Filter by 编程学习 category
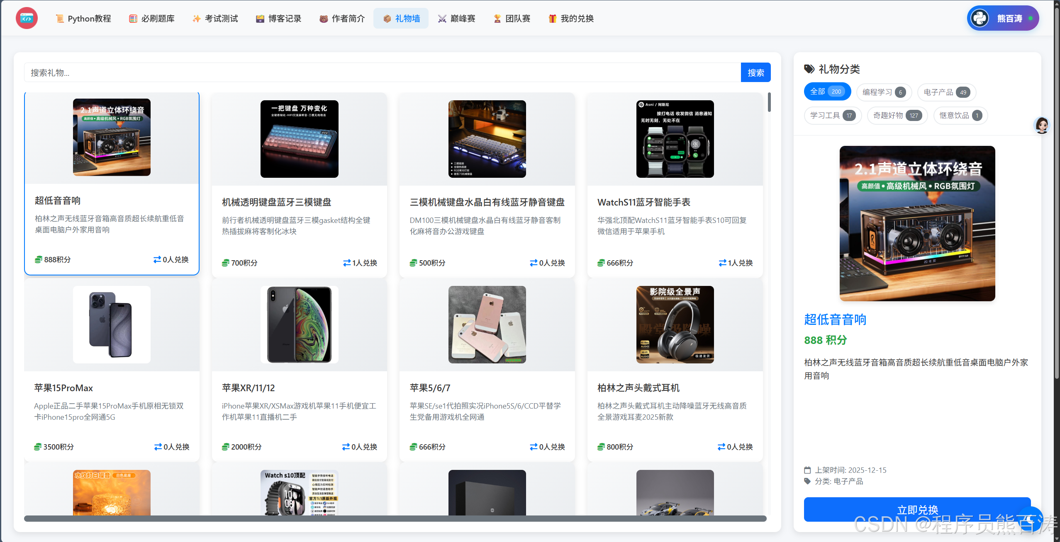Image resolution: width=1060 pixels, height=542 pixels. tap(884, 92)
